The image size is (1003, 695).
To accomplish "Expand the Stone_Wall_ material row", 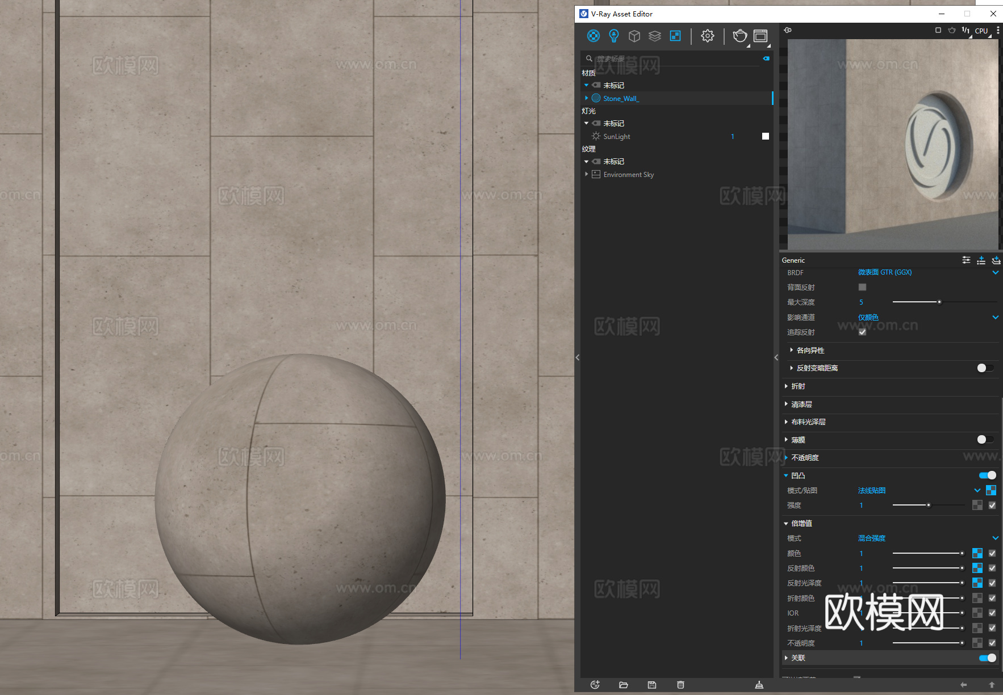I will (587, 98).
